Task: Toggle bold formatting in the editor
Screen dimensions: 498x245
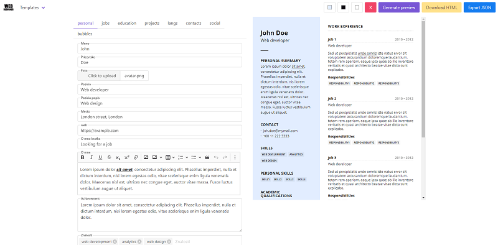Action: [83, 157]
